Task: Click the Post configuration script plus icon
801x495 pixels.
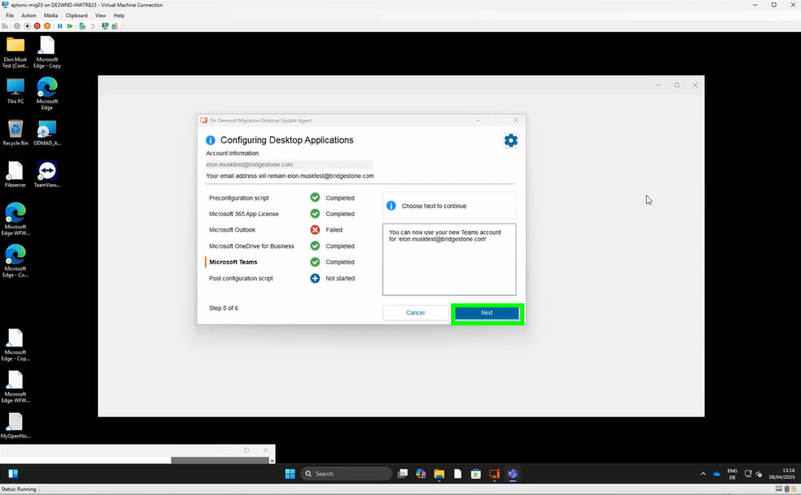Action: click(315, 278)
